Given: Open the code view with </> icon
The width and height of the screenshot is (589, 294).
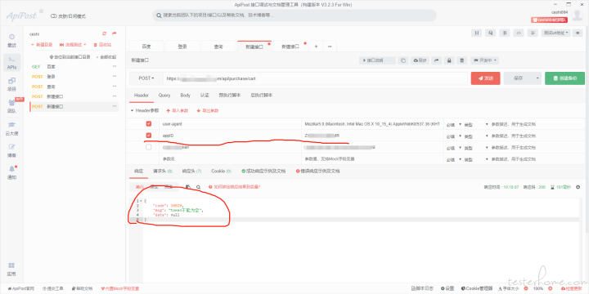Looking at the screenshot, I should (519, 33).
